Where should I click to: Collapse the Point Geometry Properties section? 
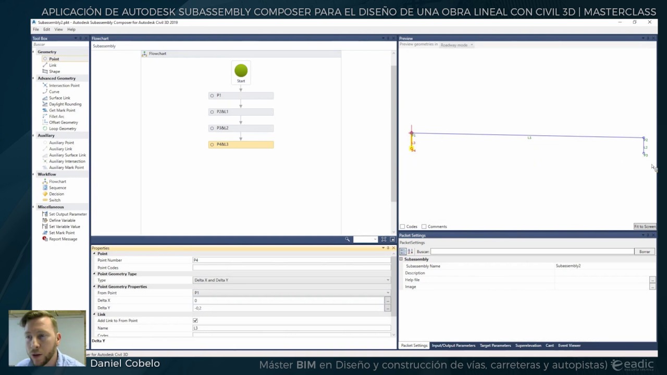point(94,286)
